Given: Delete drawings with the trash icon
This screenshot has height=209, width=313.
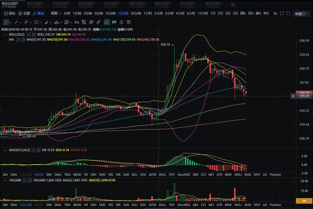Looking at the screenshot, I should pos(129,22).
